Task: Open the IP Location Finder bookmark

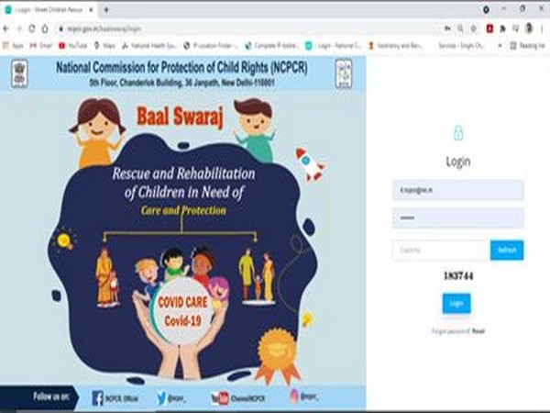Action: 211,45
